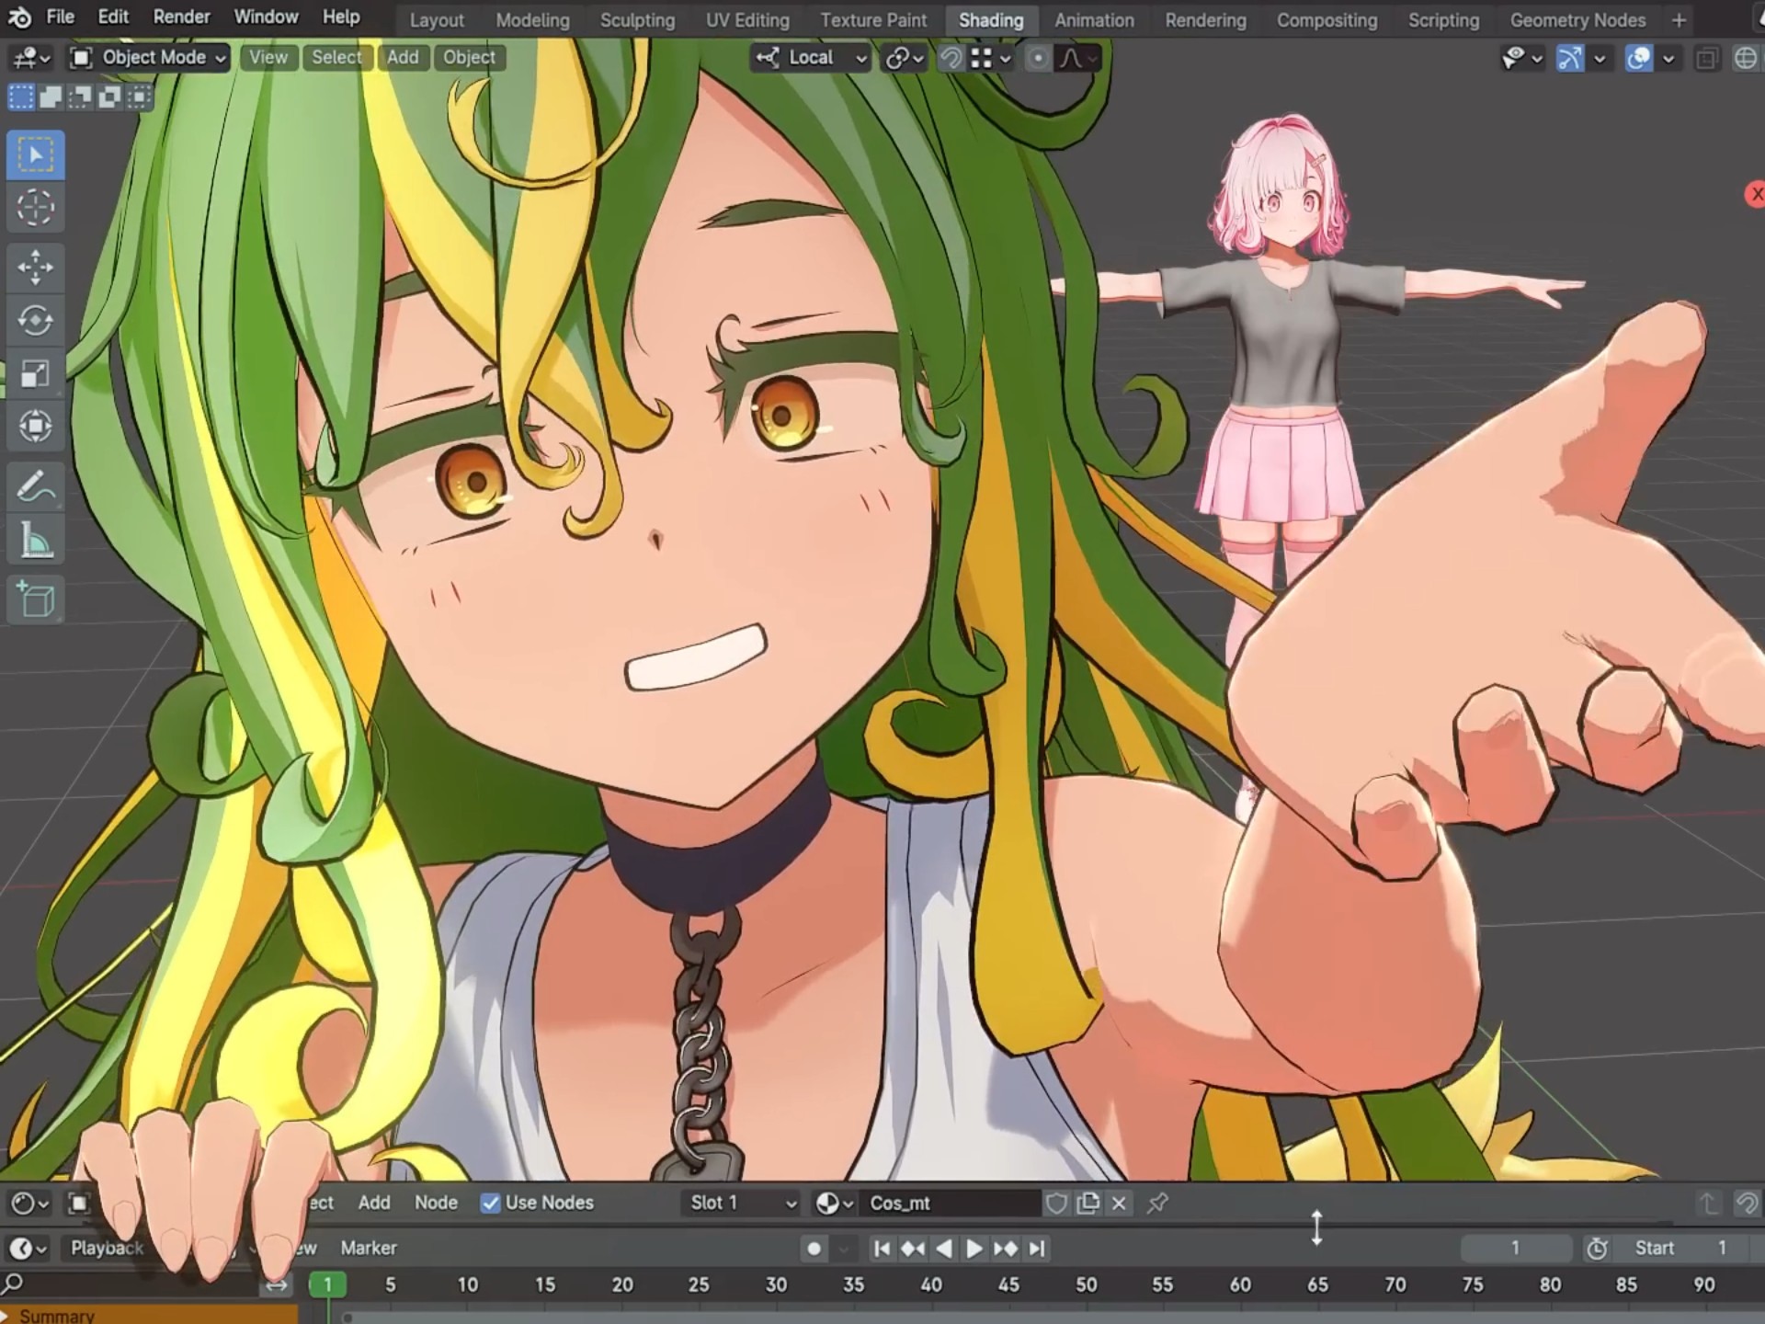Unlink the Cos_mt material
The width and height of the screenshot is (1765, 1324).
coord(1119,1203)
